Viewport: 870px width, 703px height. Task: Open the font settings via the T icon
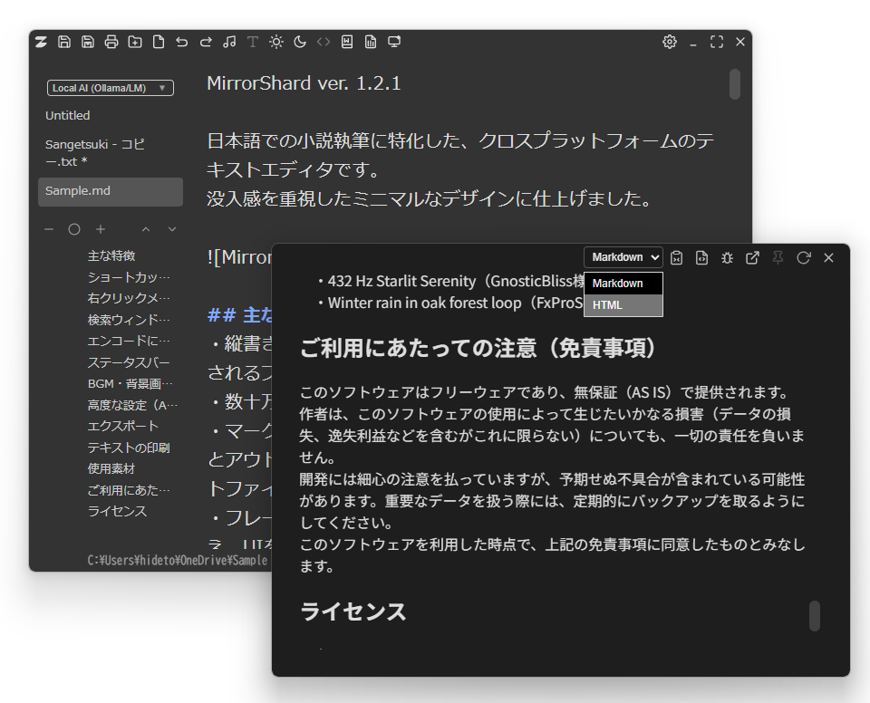[252, 42]
